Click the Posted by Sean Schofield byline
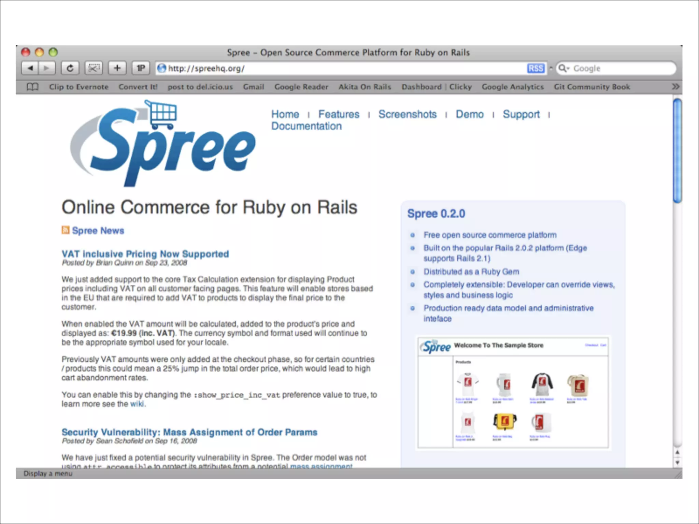The height and width of the screenshot is (524, 699). 129,441
